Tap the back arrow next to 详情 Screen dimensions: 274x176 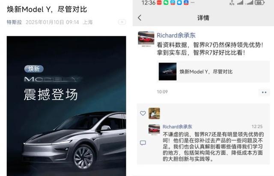pyautogui.click(x=140, y=17)
